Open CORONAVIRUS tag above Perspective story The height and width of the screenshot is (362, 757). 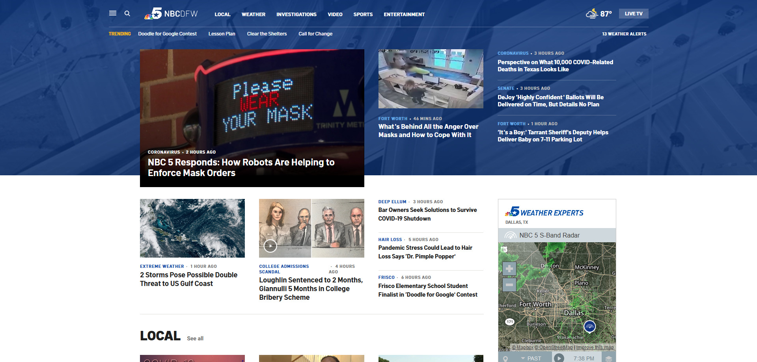pos(513,53)
